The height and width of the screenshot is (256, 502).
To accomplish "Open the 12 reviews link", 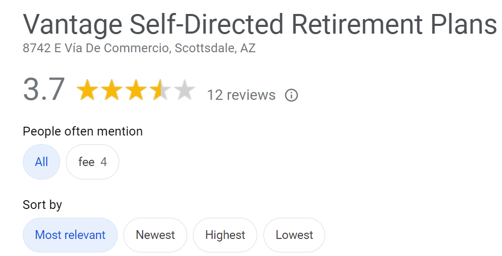I will pyautogui.click(x=241, y=95).
